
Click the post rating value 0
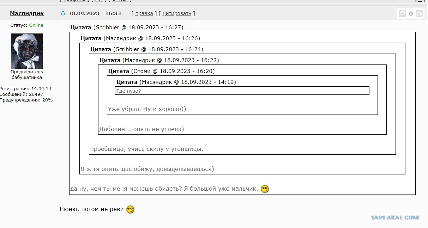[x=411, y=14]
